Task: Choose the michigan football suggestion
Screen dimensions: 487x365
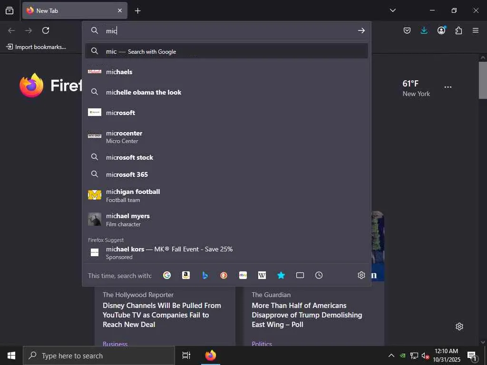Action: tap(226, 195)
